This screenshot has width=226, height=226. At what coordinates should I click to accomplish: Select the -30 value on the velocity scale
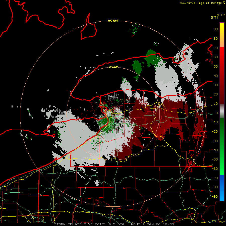(x=215, y=141)
